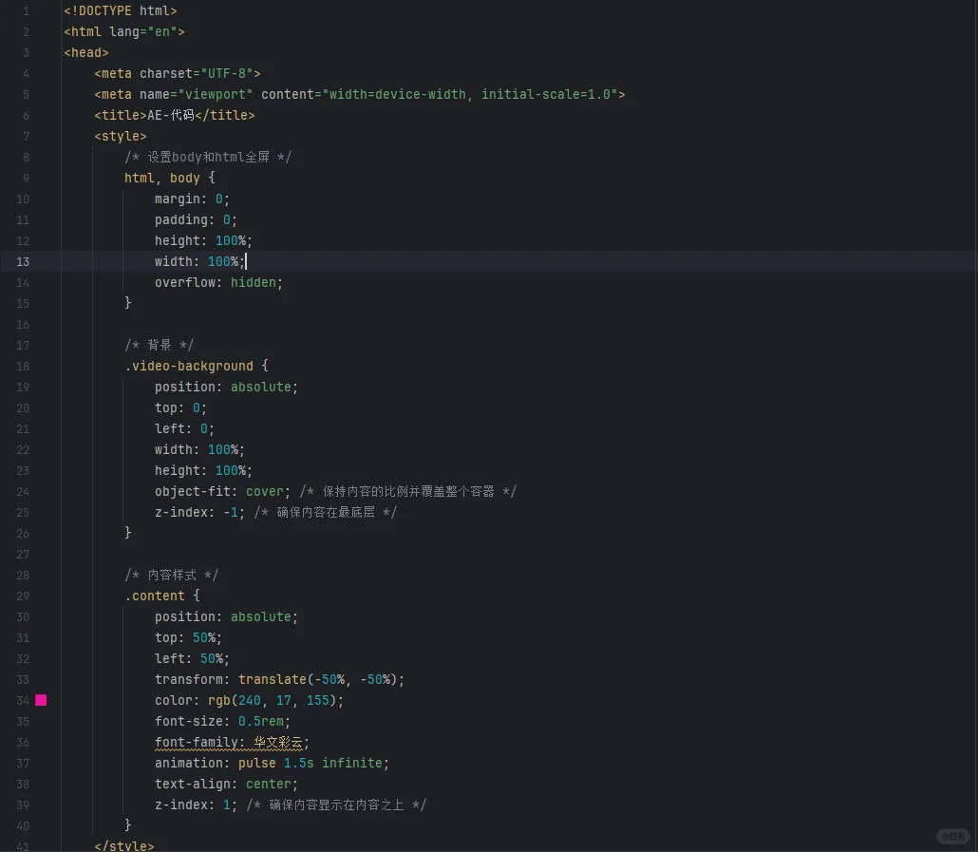The width and height of the screenshot is (978, 852).
Task: Click the .content selector line
Action: click(x=162, y=596)
